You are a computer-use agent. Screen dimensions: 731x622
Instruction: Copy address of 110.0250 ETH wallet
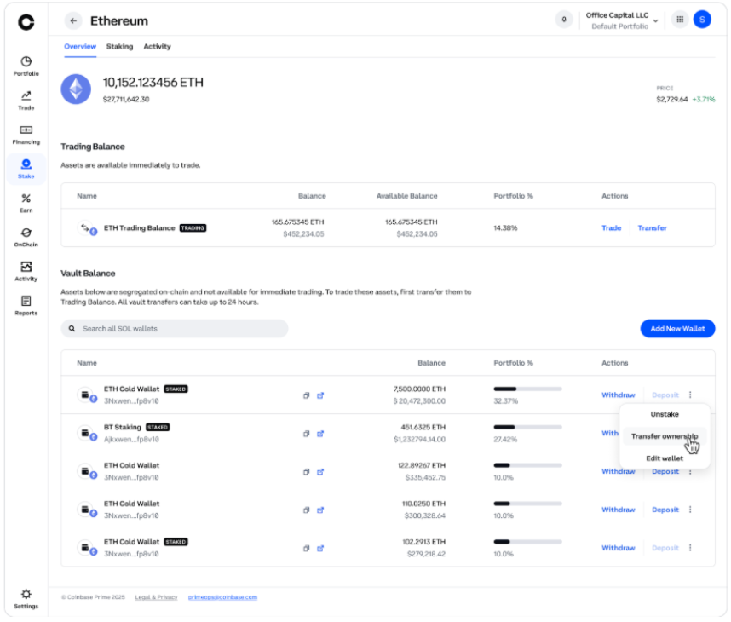tap(307, 510)
